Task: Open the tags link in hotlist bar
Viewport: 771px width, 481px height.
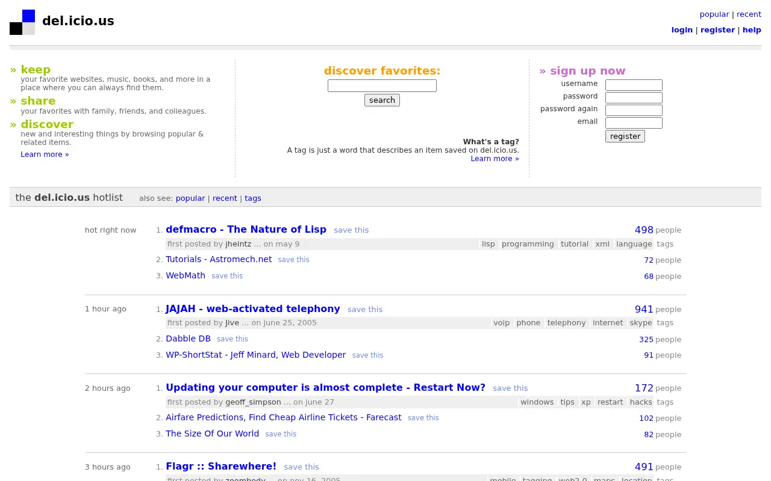Action: 253,198
